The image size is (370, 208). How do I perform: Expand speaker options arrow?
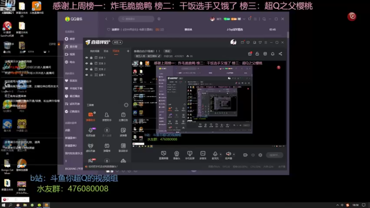tap(234, 154)
